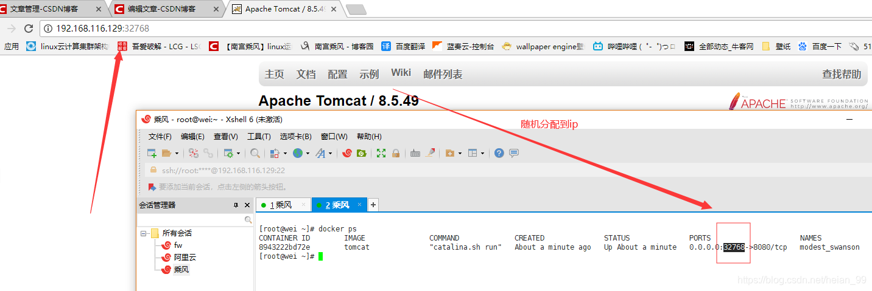Click 主页 in the Tomcat navigation bar
The width and height of the screenshot is (872, 291).
274,74
